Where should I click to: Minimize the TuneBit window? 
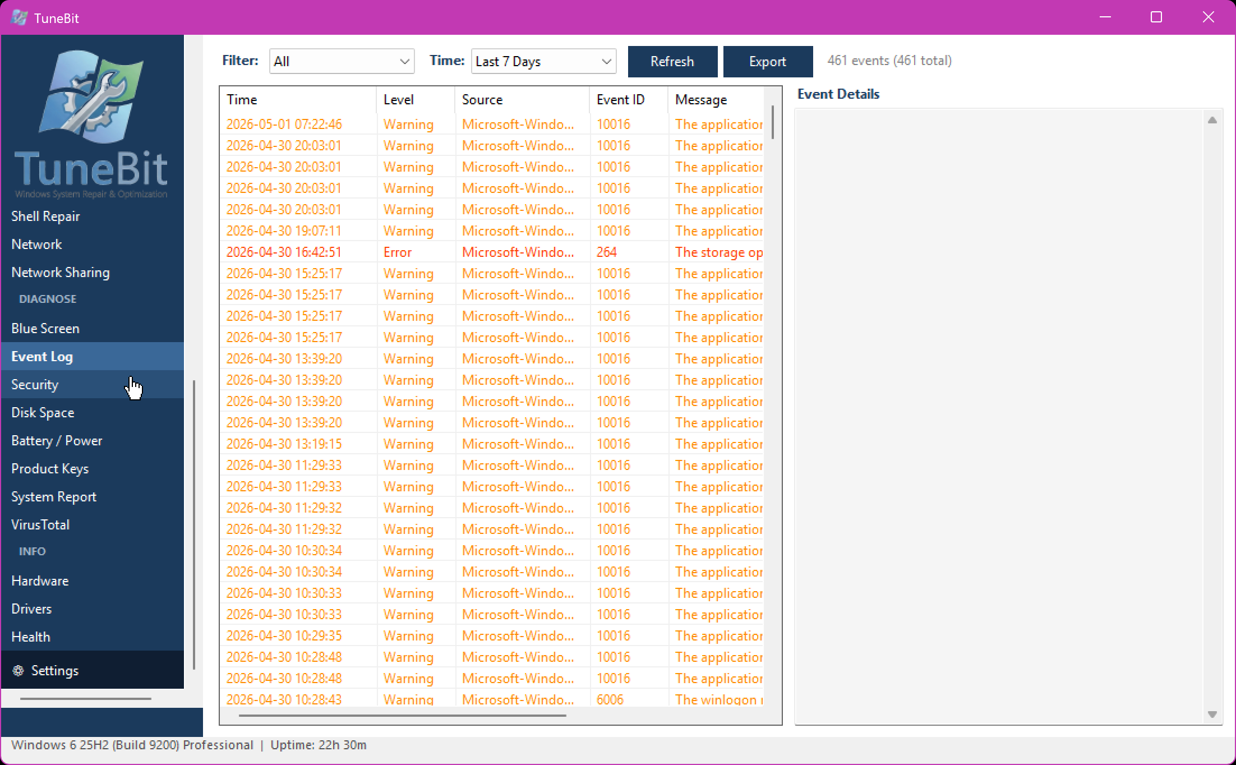coord(1105,17)
